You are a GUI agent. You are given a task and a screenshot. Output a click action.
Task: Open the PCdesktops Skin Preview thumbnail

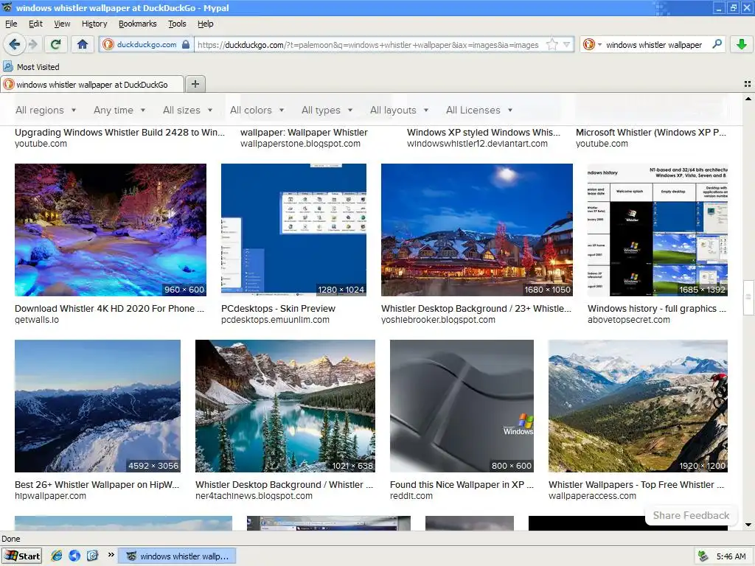click(293, 230)
